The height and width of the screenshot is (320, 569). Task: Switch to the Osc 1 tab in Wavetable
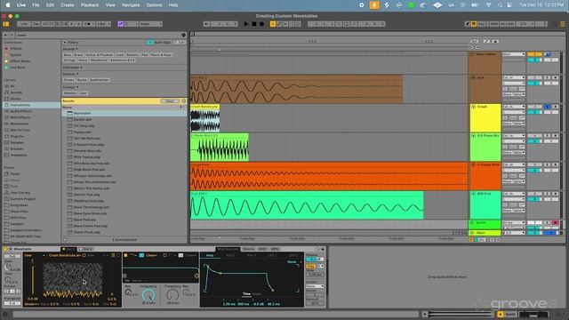69,249
